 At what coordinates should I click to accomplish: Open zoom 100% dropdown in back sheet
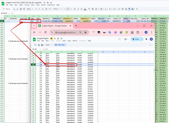[x=30, y=9]
